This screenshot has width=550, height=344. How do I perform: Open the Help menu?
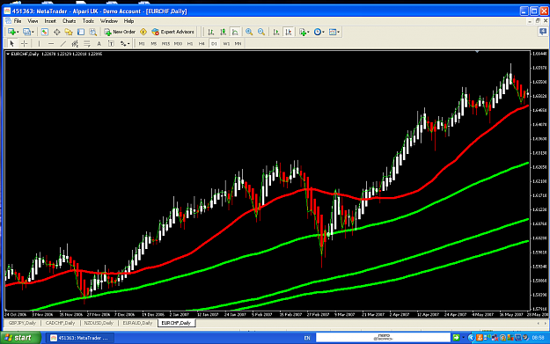coord(128,21)
